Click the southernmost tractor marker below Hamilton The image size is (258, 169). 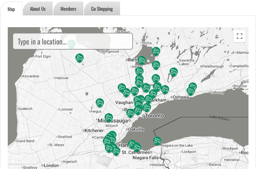click(116, 151)
